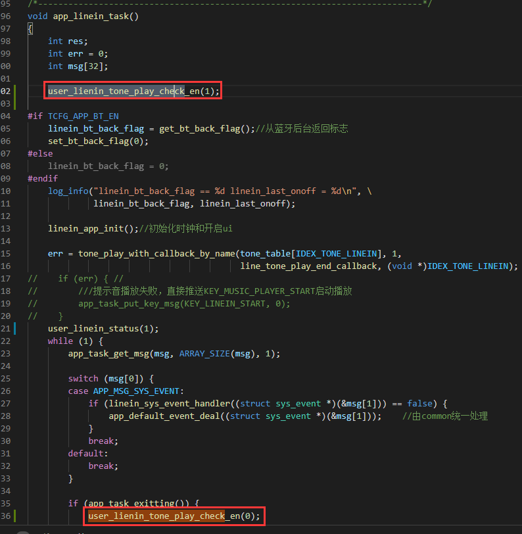Click the 'default:' label
Screen dimensions: 522x534
88,454
